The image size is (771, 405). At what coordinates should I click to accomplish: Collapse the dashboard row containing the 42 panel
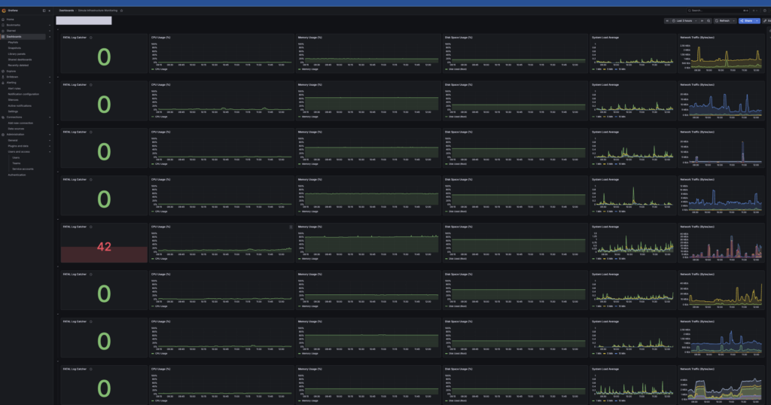point(58,219)
